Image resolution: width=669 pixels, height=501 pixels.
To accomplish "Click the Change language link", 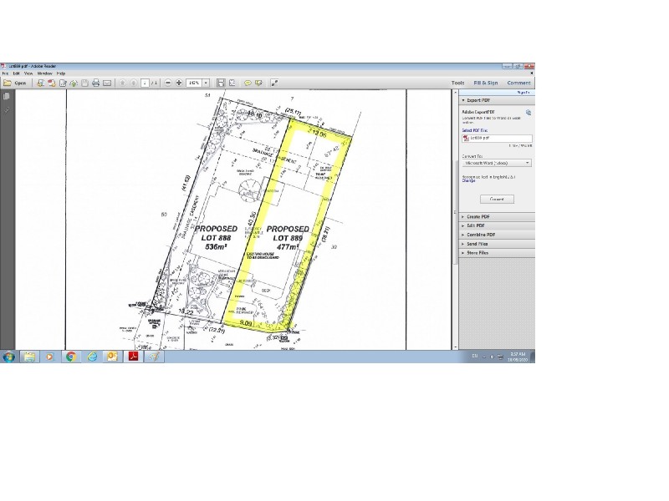I will coord(468,181).
